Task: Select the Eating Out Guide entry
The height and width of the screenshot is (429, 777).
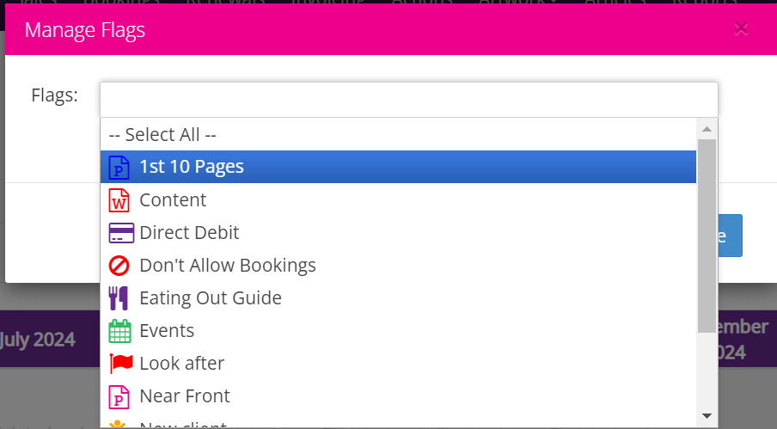Action: point(398,298)
